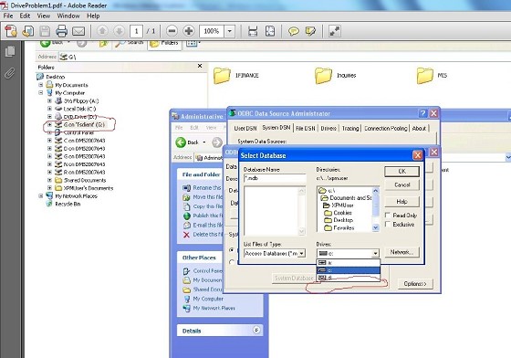Image resolution: width=511 pixels, height=358 pixels.
Task: Click the zoom percentage field
Action: coord(212,31)
